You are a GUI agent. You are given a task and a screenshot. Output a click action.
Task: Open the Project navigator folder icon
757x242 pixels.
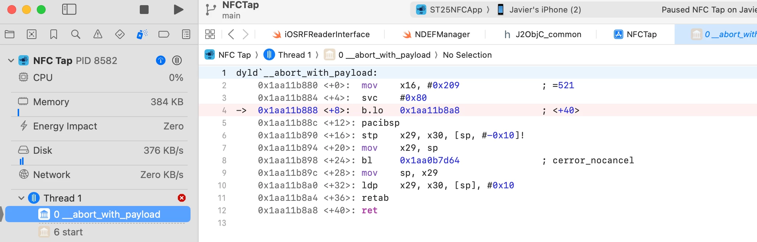coord(10,35)
